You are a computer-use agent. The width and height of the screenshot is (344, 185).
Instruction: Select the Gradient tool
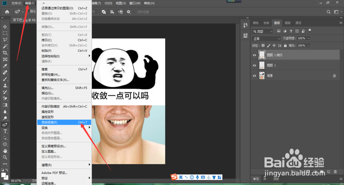coord(5,105)
